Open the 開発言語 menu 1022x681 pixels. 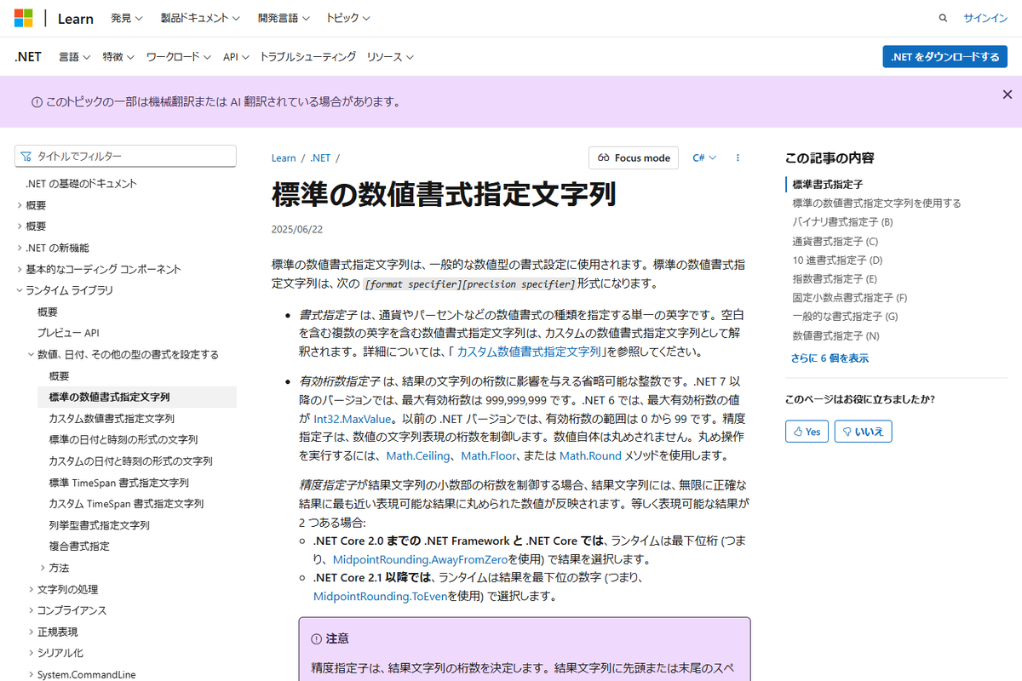click(284, 17)
